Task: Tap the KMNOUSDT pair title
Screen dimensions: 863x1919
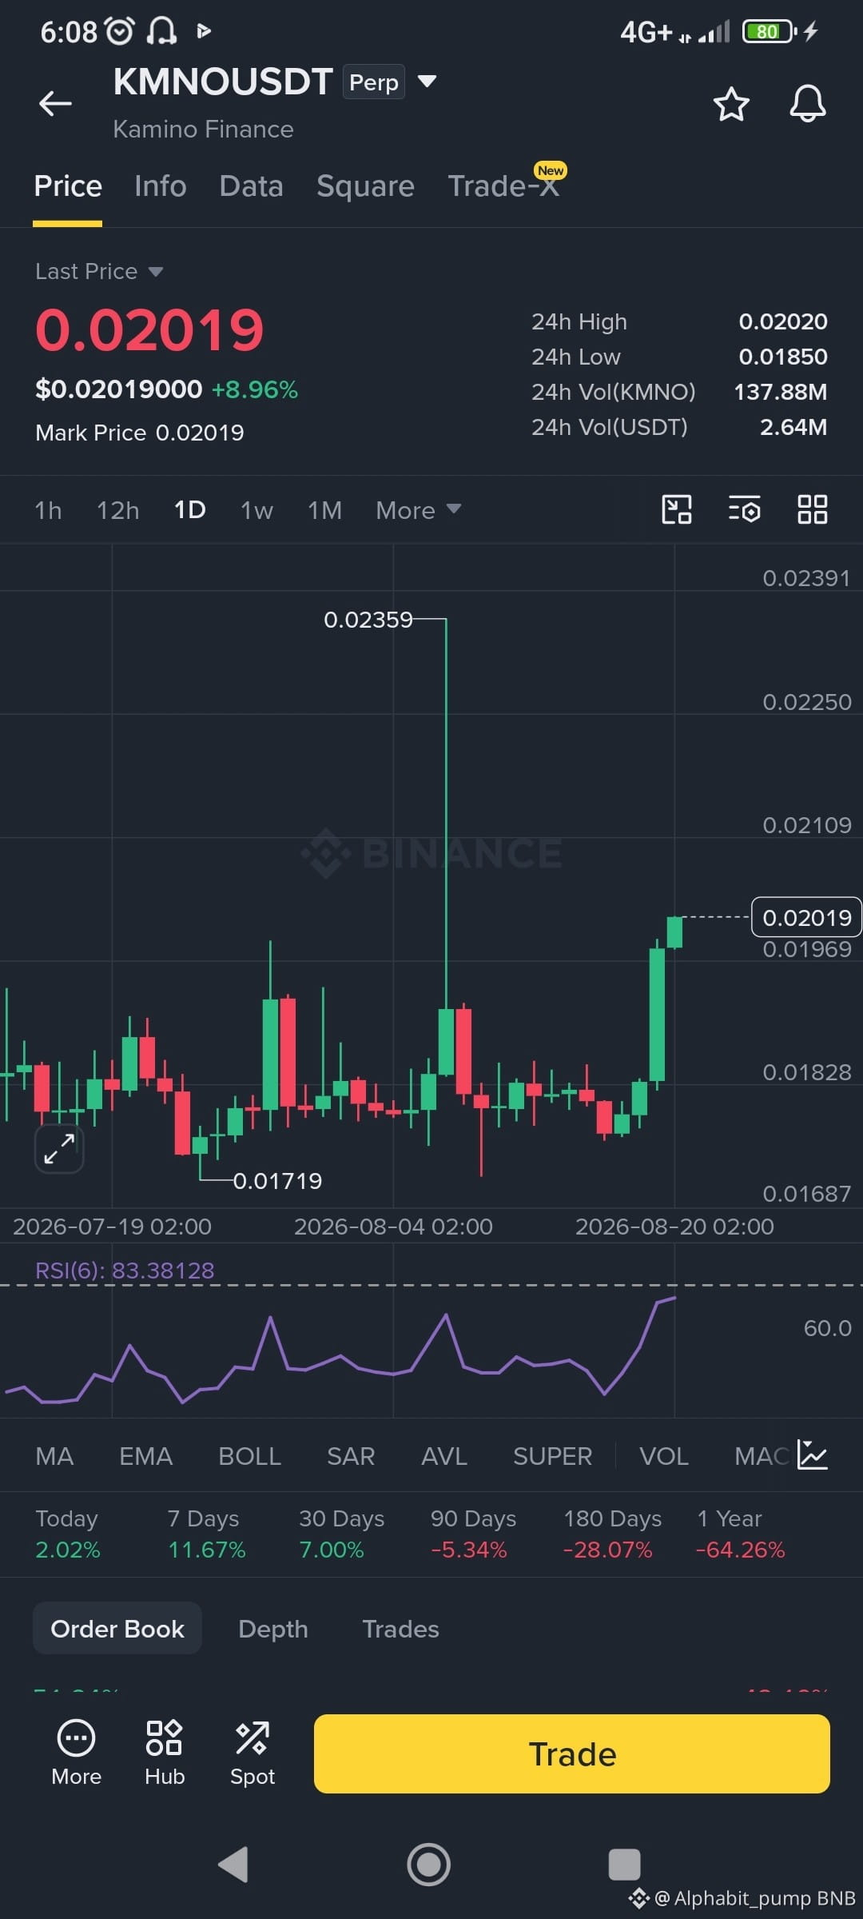Action: [222, 82]
